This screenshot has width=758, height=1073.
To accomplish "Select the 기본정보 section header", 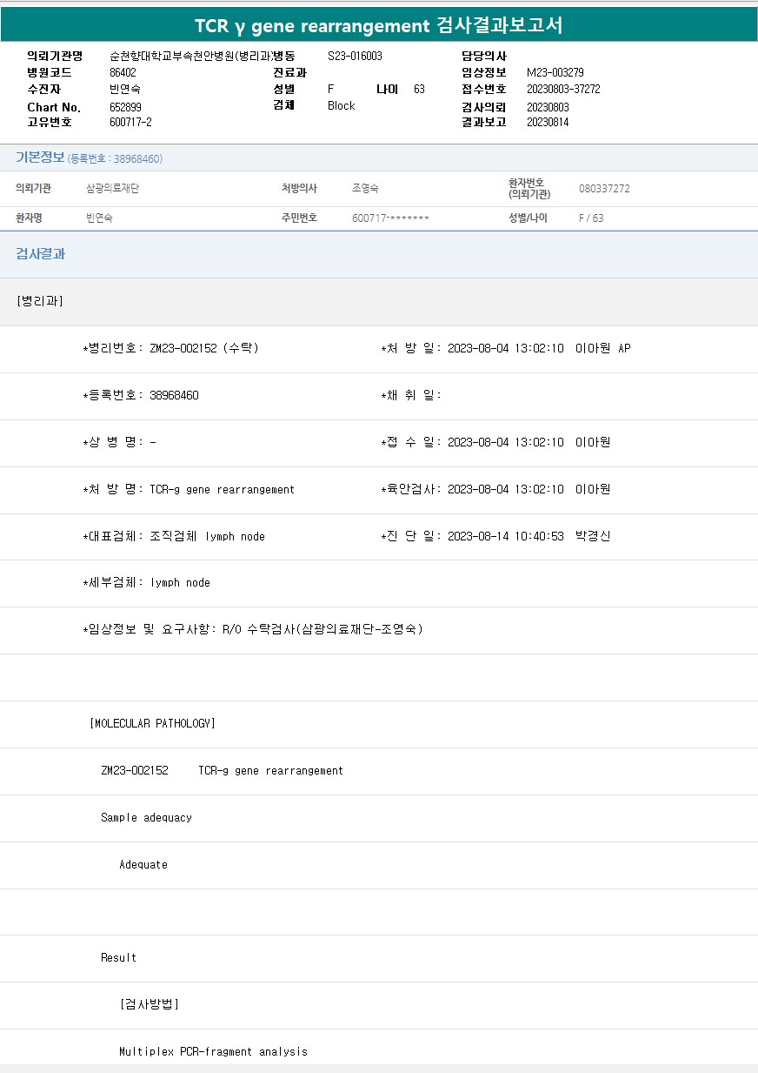I will coord(40,158).
